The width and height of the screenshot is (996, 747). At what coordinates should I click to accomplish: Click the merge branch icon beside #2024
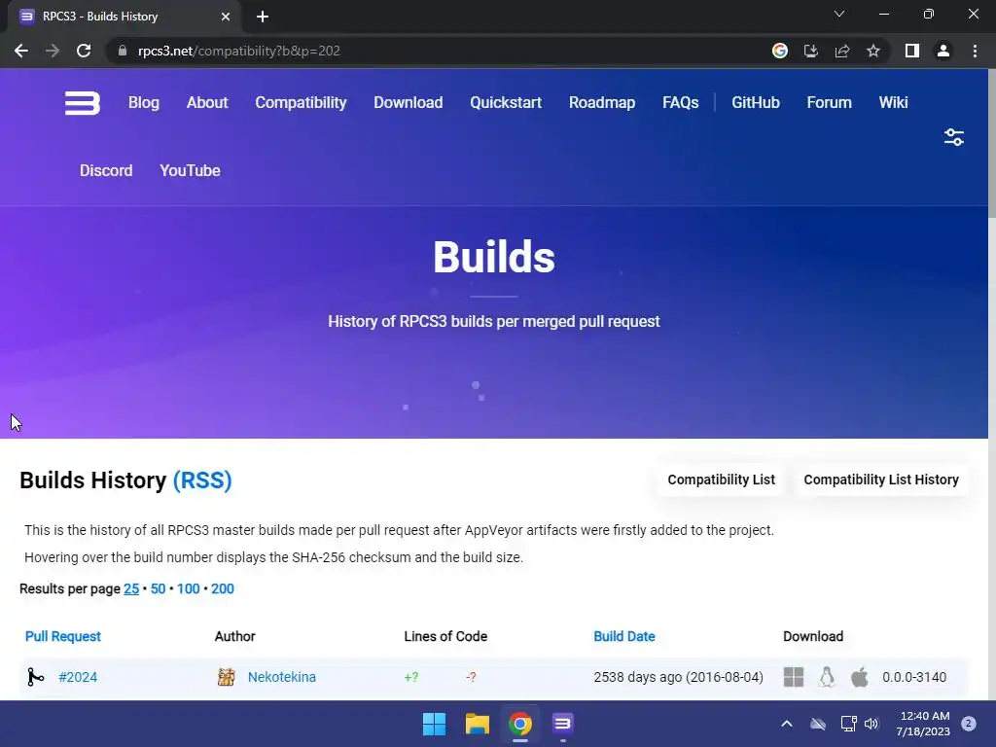[36, 677]
